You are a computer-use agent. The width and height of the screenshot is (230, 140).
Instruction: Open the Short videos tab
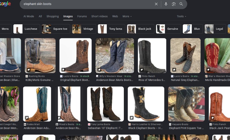pyautogui.click(x=99, y=17)
